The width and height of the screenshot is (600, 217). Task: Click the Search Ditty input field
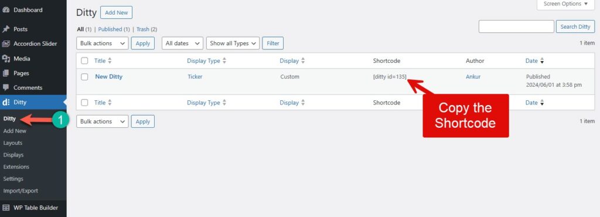point(516,26)
